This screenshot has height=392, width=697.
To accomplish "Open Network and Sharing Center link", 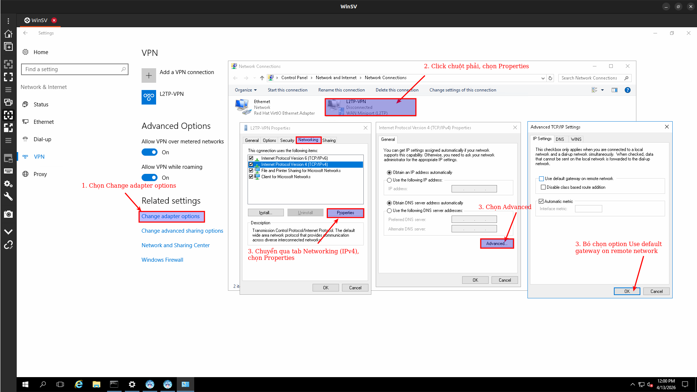I will pos(176,245).
